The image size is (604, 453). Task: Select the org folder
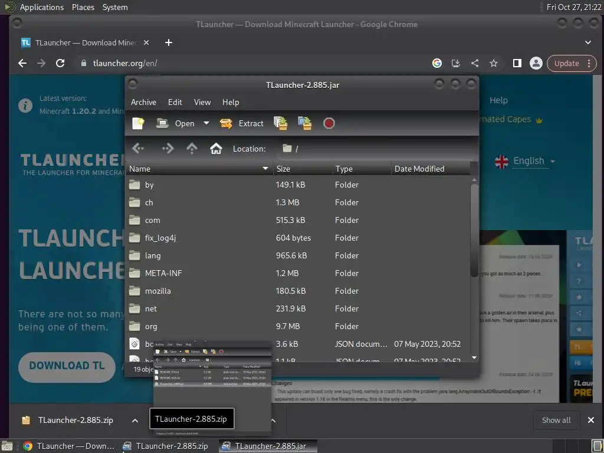tap(298, 327)
